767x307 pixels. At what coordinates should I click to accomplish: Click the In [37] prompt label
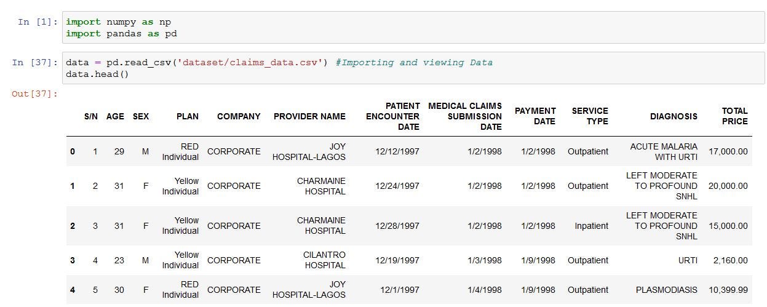click(x=36, y=63)
